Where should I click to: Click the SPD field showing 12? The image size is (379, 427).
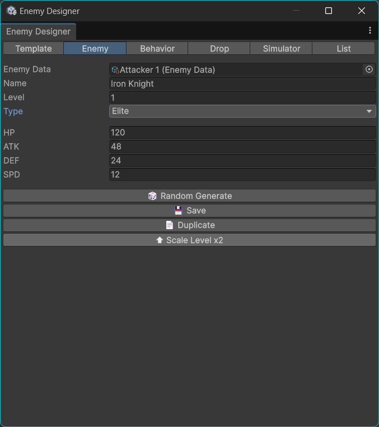[x=242, y=175]
